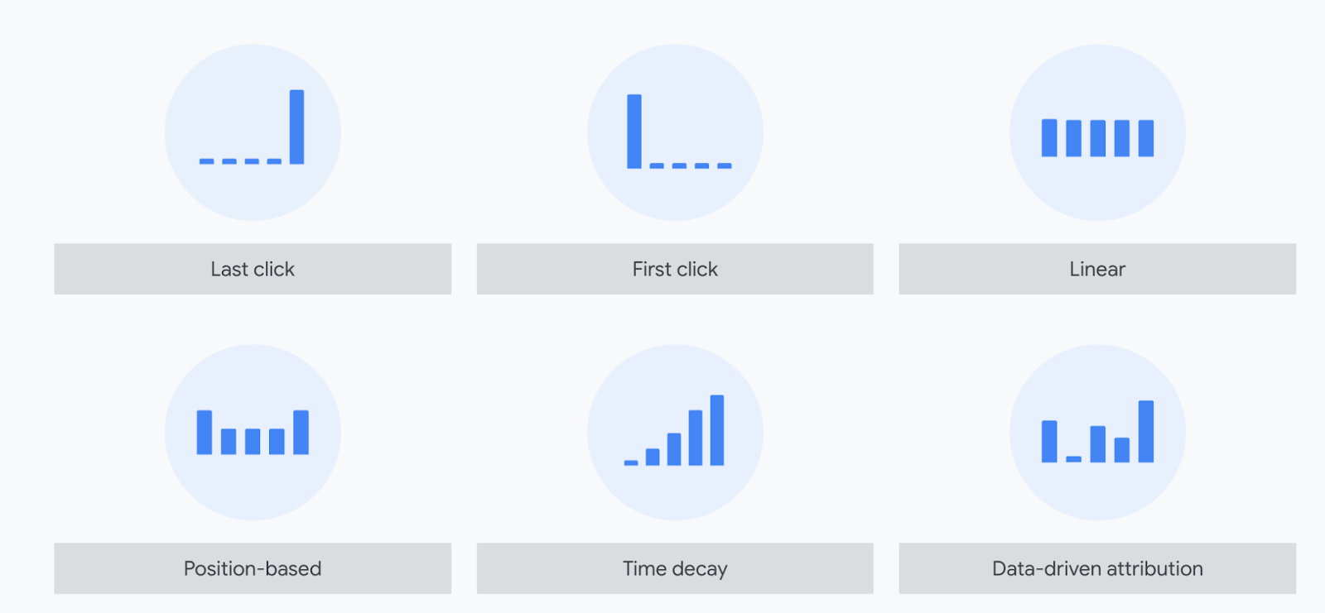Click the Last click bar chart icon
The width and height of the screenshot is (1325, 613).
tap(253, 132)
